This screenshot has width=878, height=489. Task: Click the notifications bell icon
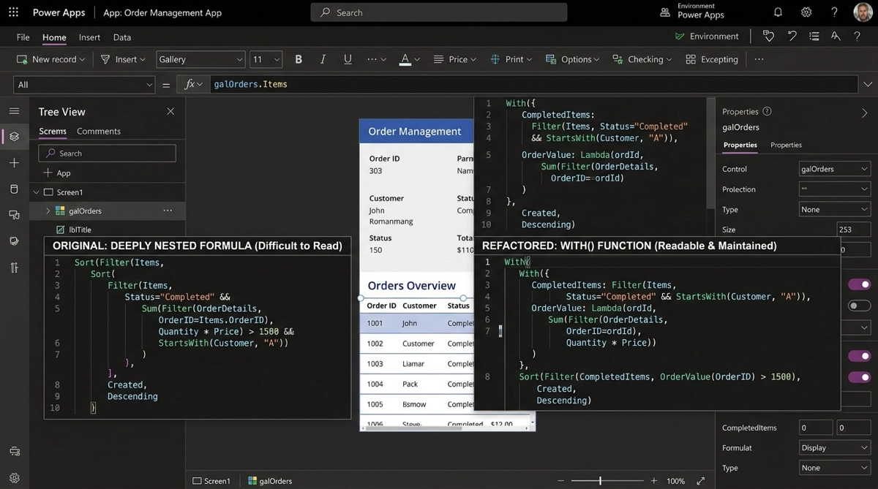point(778,12)
